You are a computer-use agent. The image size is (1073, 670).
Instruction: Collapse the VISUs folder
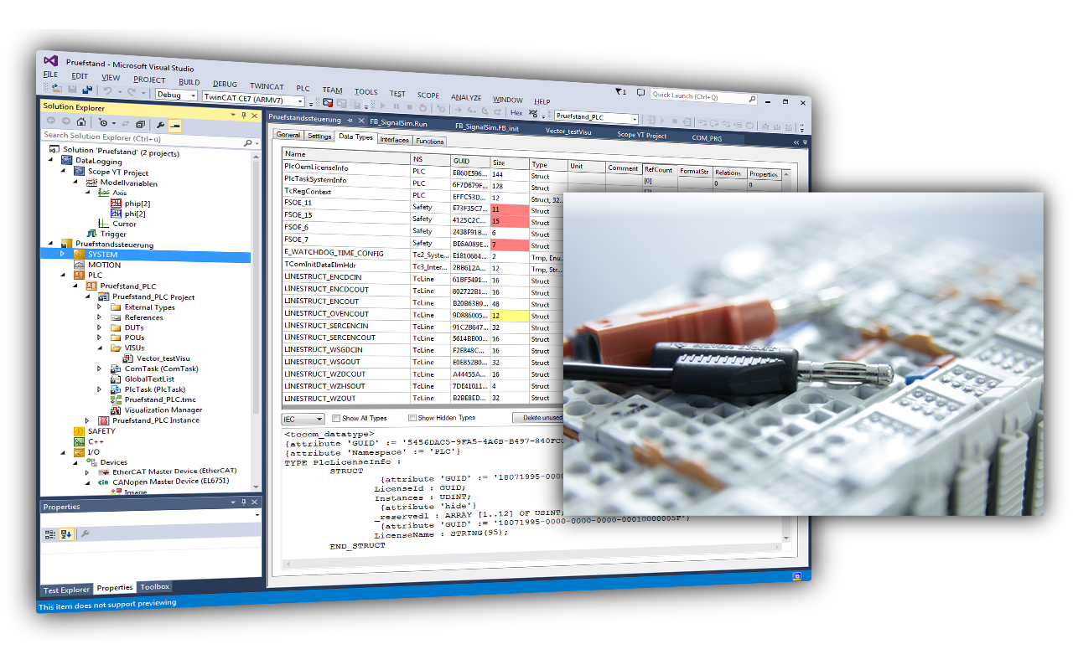[x=99, y=348]
